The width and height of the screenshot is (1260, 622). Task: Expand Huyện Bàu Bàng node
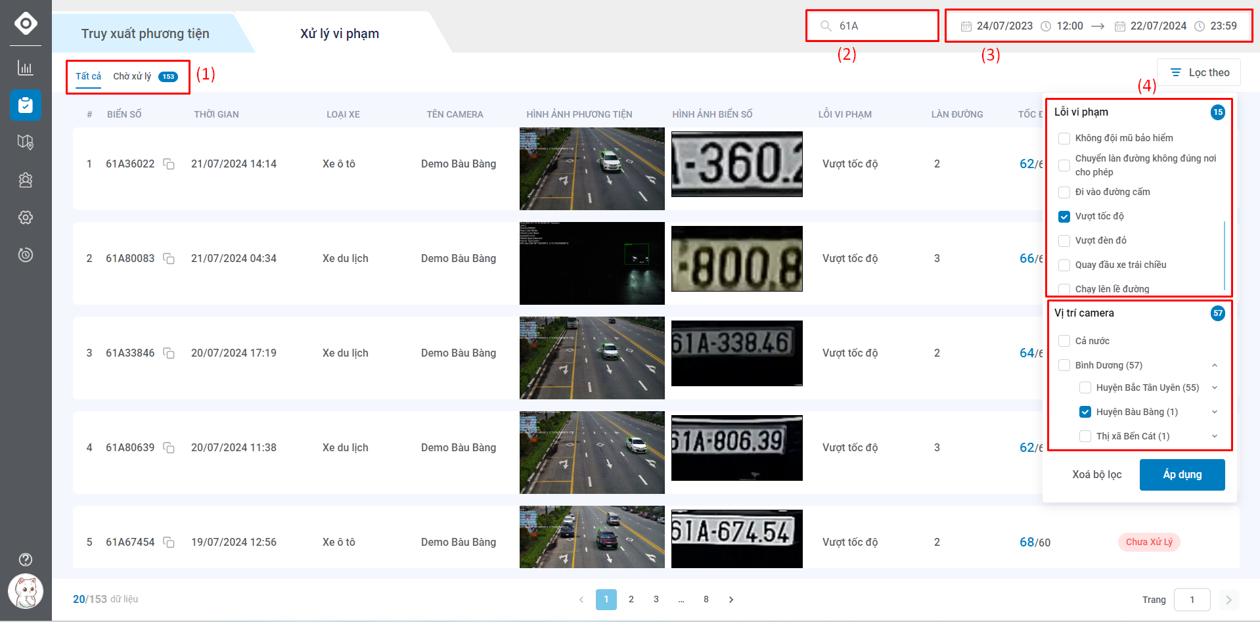tap(1215, 412)
